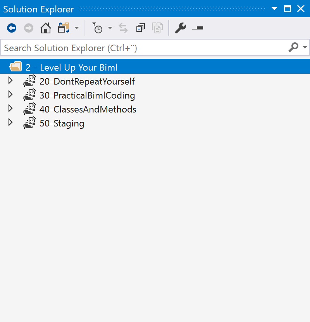The image size is (310, 322).
Task: Navigate forward in Solution Explorer
Action: tap(28, 28)
